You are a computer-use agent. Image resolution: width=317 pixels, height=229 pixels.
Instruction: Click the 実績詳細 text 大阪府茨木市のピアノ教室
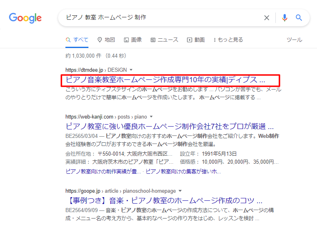pos(133,162)
